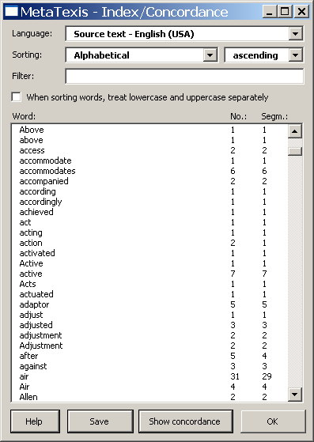This screenshot has height=442, width=314.
Task: Minimize the Index/Concordance window
Action: pos(269,12)
